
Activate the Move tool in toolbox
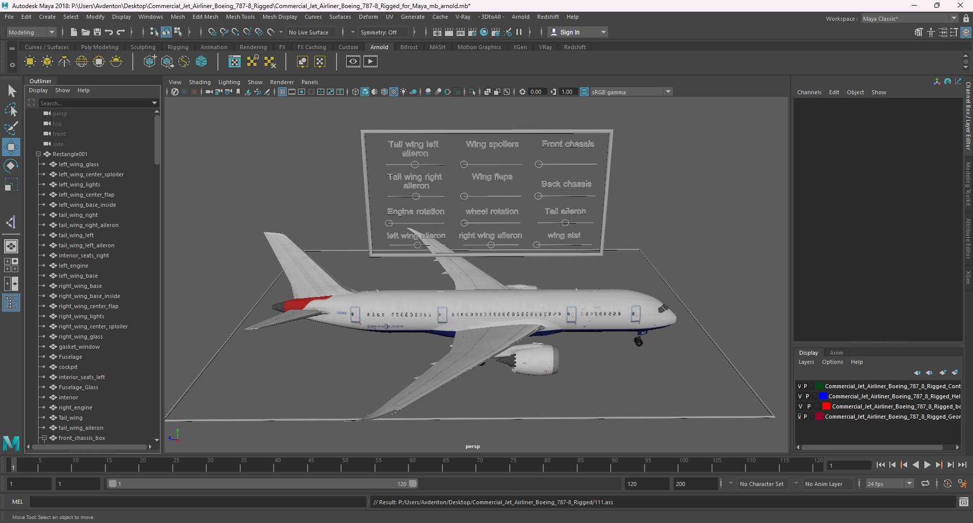[x=11, y=147]
